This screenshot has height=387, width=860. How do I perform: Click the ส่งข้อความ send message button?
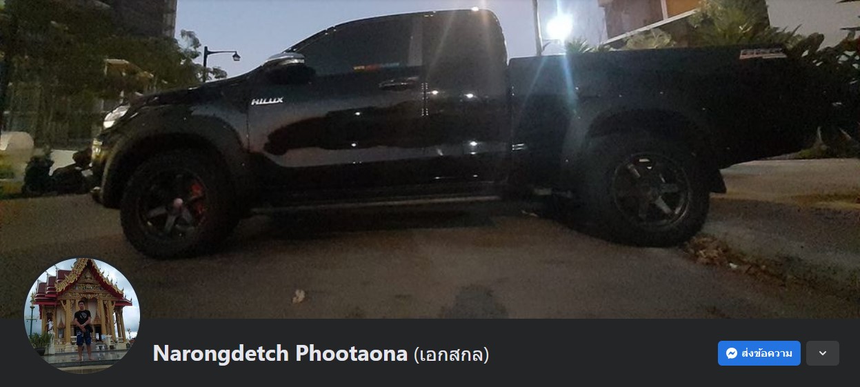[759, 353]
